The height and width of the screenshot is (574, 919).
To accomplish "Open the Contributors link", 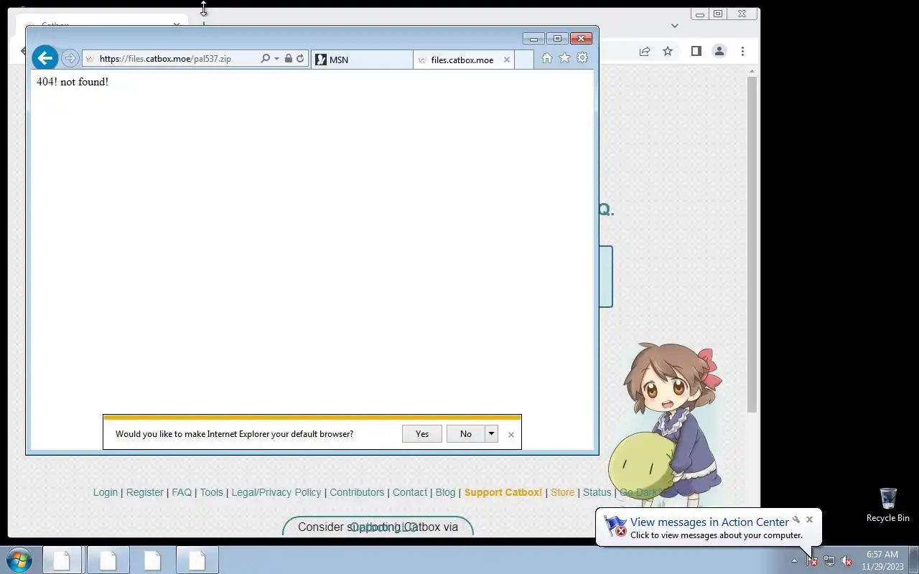I will [357, 492].
